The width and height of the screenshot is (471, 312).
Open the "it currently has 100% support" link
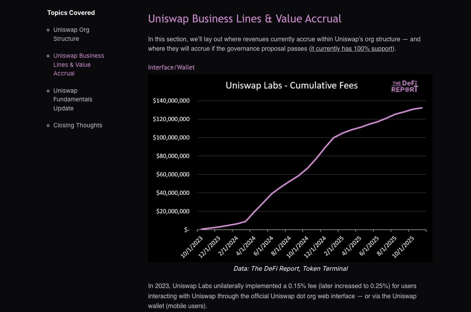click(350, 48)
